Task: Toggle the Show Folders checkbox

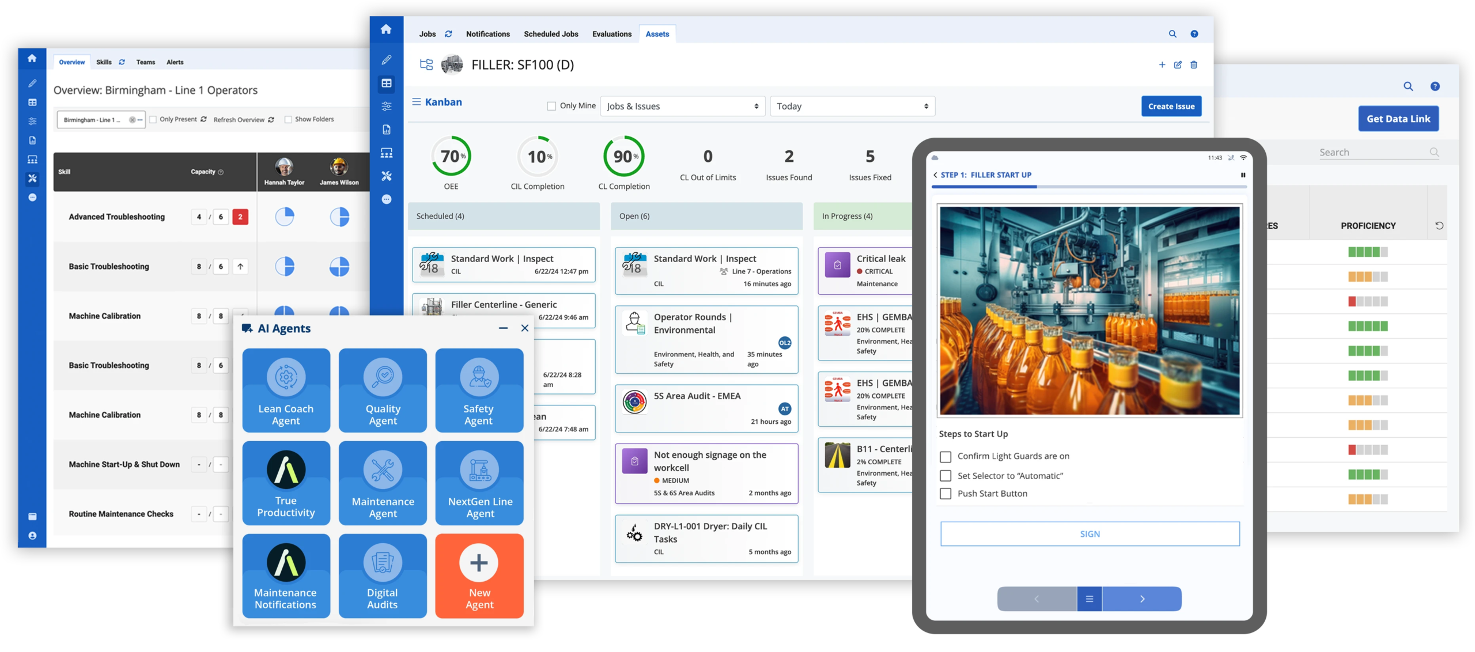Action: coord(288,119)
